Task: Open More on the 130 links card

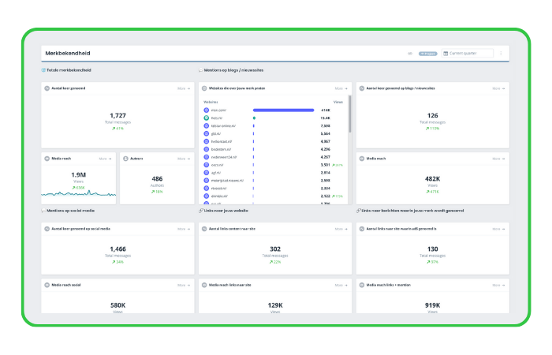Action: pyautogui.click(x=498, y=230)
